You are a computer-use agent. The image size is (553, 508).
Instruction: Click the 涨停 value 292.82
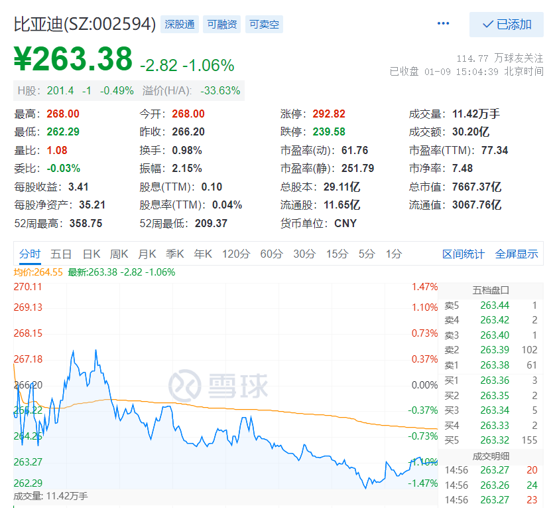tap(329, 114)
